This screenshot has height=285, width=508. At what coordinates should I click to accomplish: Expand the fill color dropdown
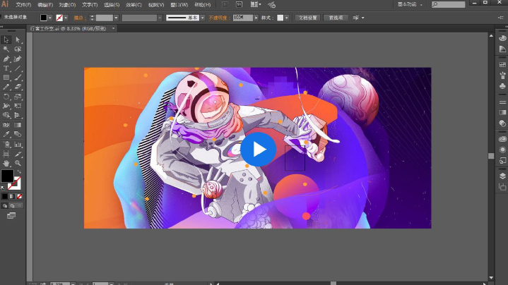pyautogui.click(x=51, y=17)
